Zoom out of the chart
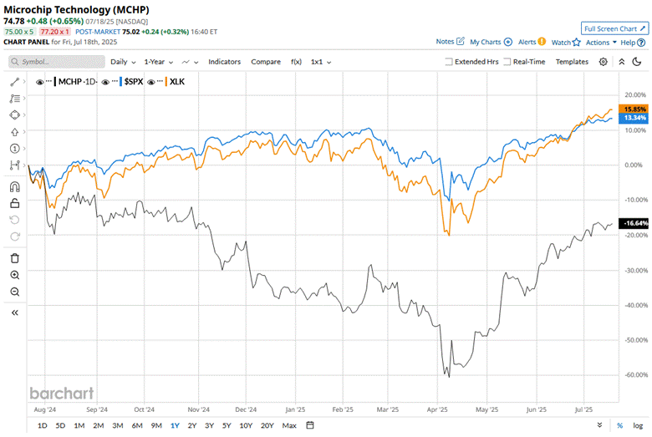Viewport: 652px width, 437px height. tap(14, 292)
